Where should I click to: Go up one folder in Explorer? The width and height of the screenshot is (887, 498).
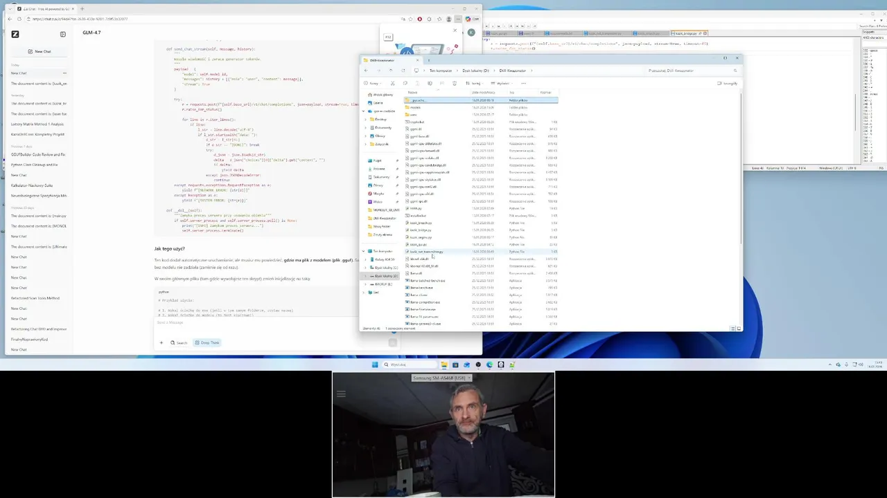click(x=391, y=71)
